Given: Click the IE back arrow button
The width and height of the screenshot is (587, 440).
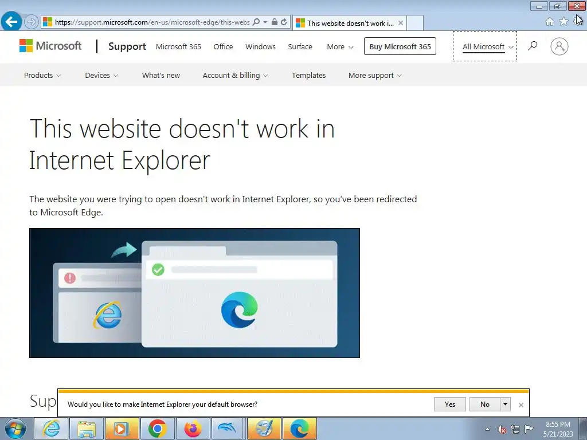Looking at the screenshot, I should tap(11, 22).
